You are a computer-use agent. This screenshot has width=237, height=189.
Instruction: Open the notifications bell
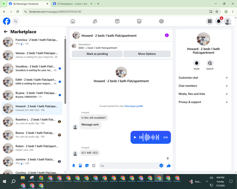pos(219,21)
